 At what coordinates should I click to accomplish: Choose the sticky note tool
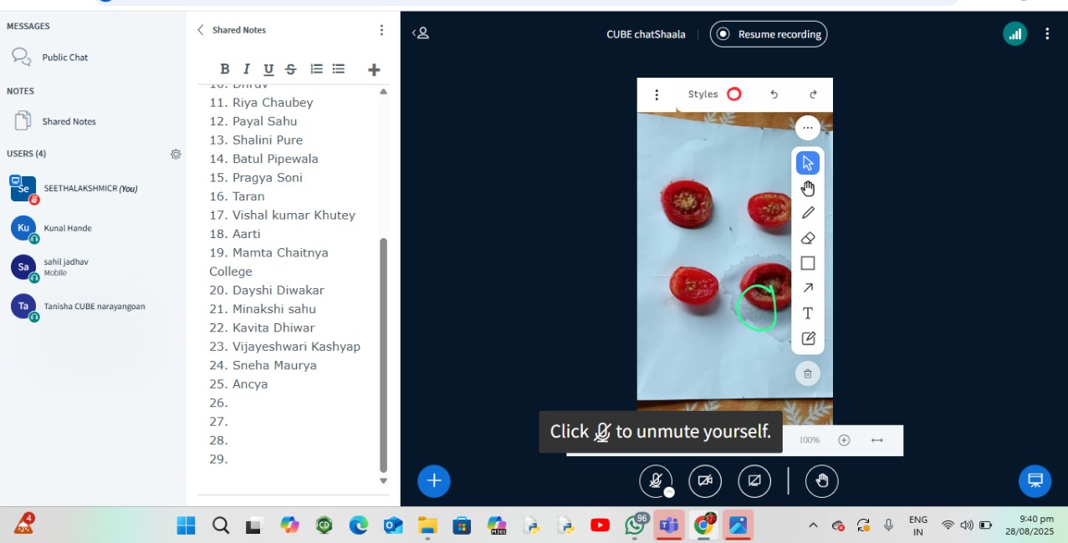[807, 338]
